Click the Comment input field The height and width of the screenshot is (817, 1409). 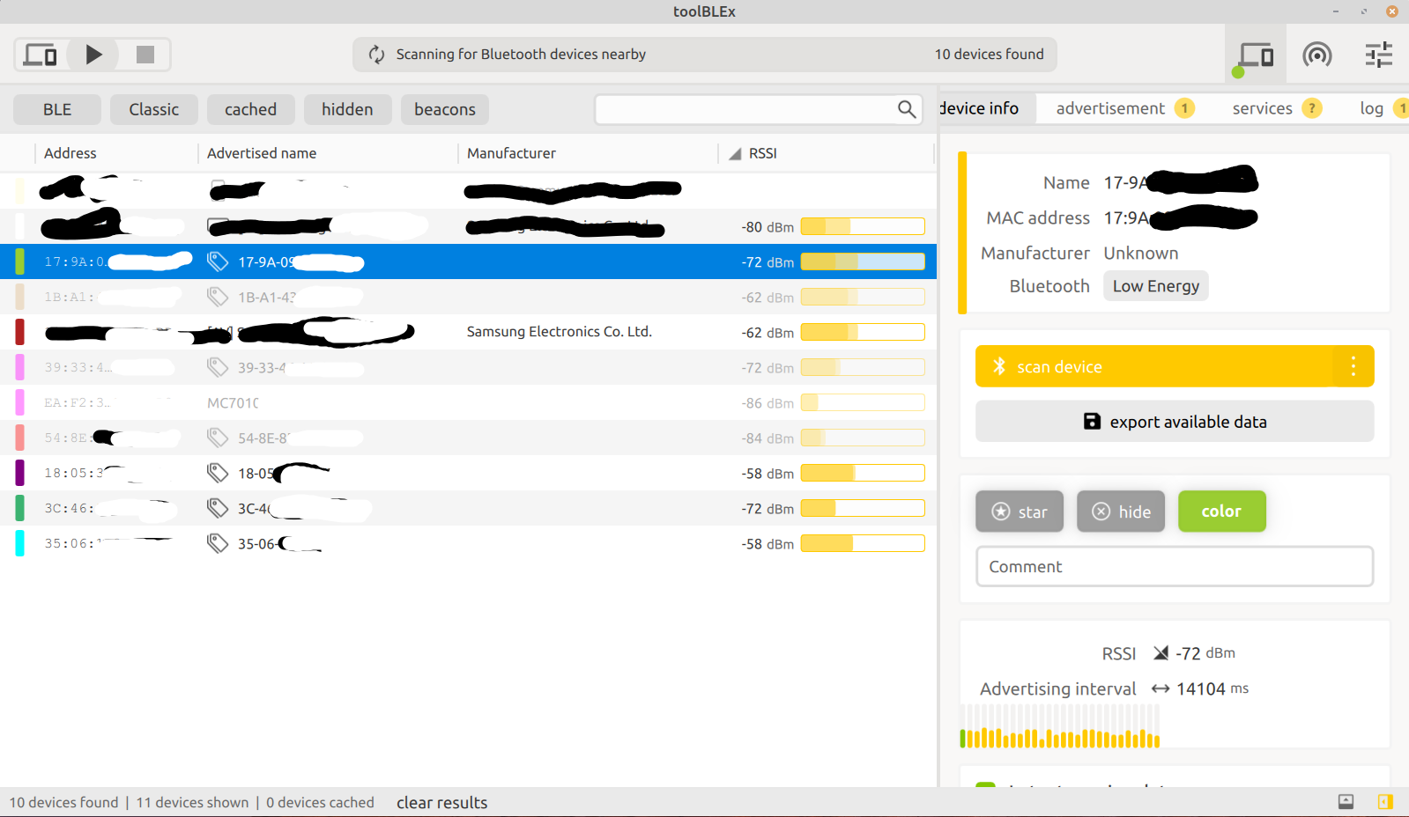pos(1175,566)
